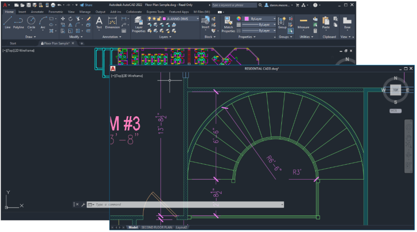
Task: Select the Dimension tool
Action: (112, 23)
